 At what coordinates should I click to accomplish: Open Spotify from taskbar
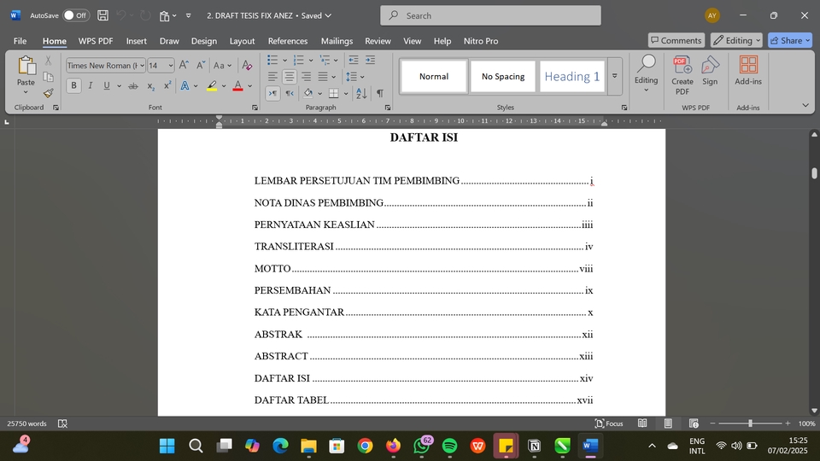click(x=450, y=446)
